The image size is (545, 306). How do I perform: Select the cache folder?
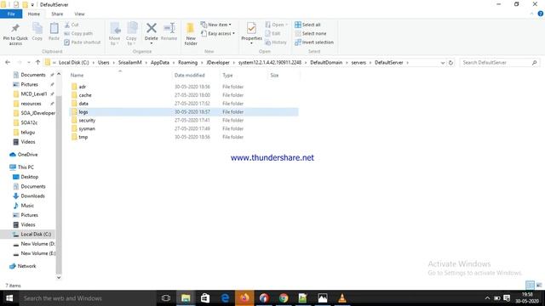pos(85,95)
